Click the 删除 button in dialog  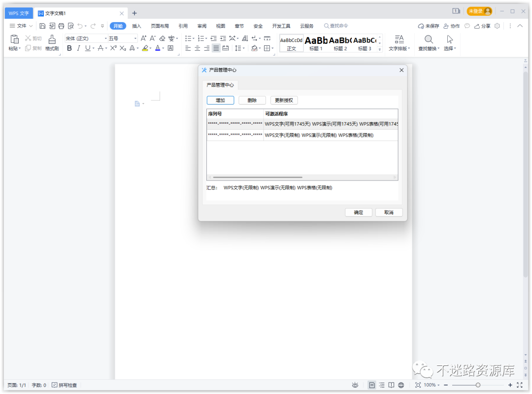click(252, 100)
